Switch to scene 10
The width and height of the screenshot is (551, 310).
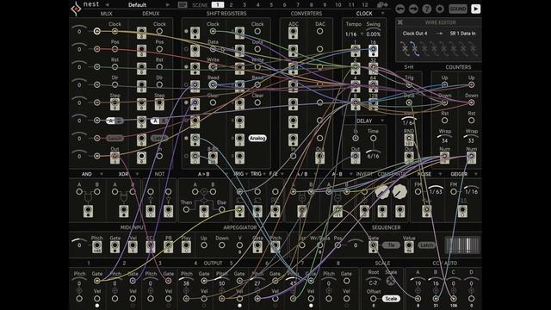click(338, 5)
